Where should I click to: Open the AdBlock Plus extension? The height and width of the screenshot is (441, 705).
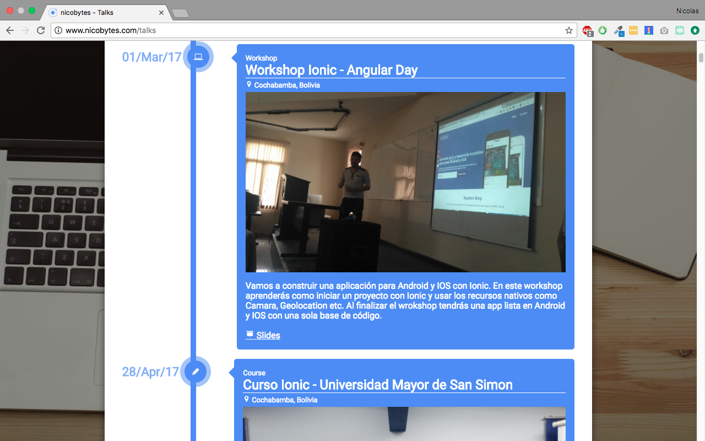[588, 31]
